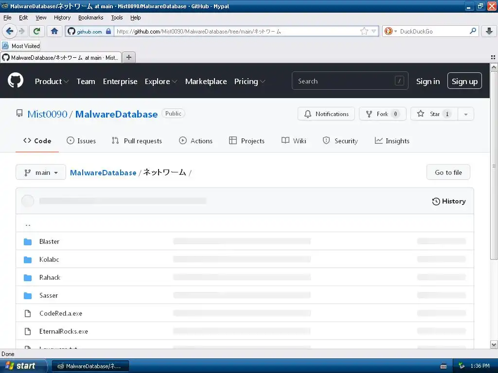The image size is (498, 373).
Task: Go back with the browser back arrow
Action: pyautogui.click(x=9, y=31)
